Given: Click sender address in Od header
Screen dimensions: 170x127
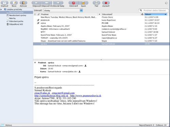Looking at the screenshot, I should [66, 66].
